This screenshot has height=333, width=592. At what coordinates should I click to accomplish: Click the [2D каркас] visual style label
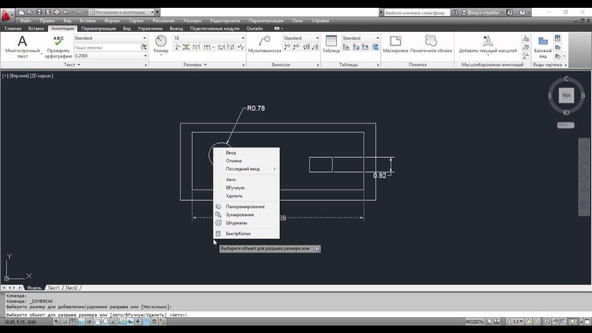click(42, 76)
